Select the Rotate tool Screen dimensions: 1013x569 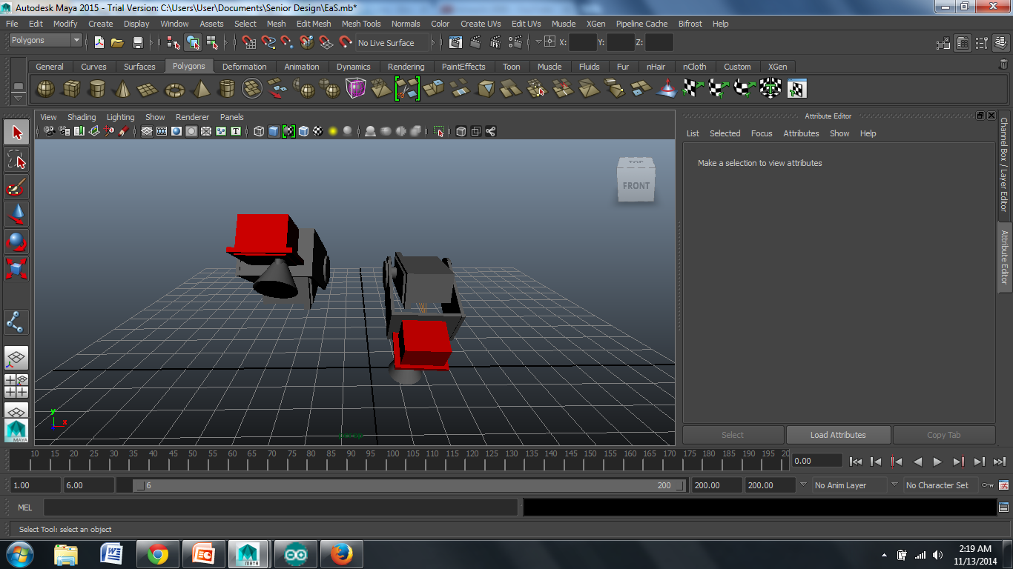[16, 241]
